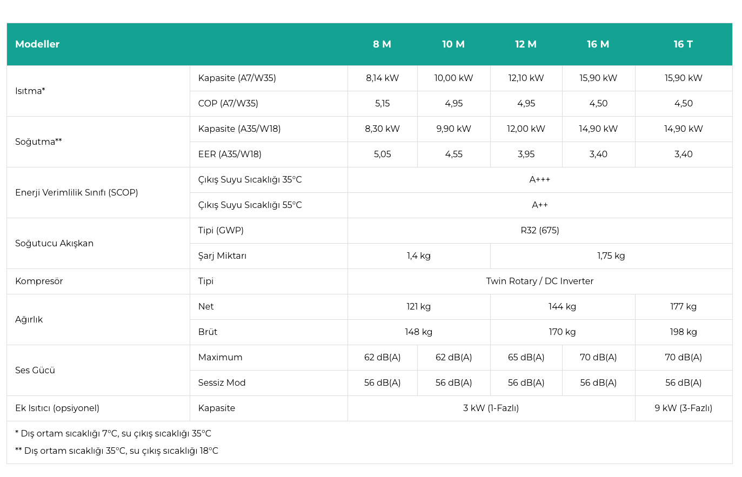Select the "177 kg" net weight cell
This screenshot has width=742, height=477.
pos(683,306)
